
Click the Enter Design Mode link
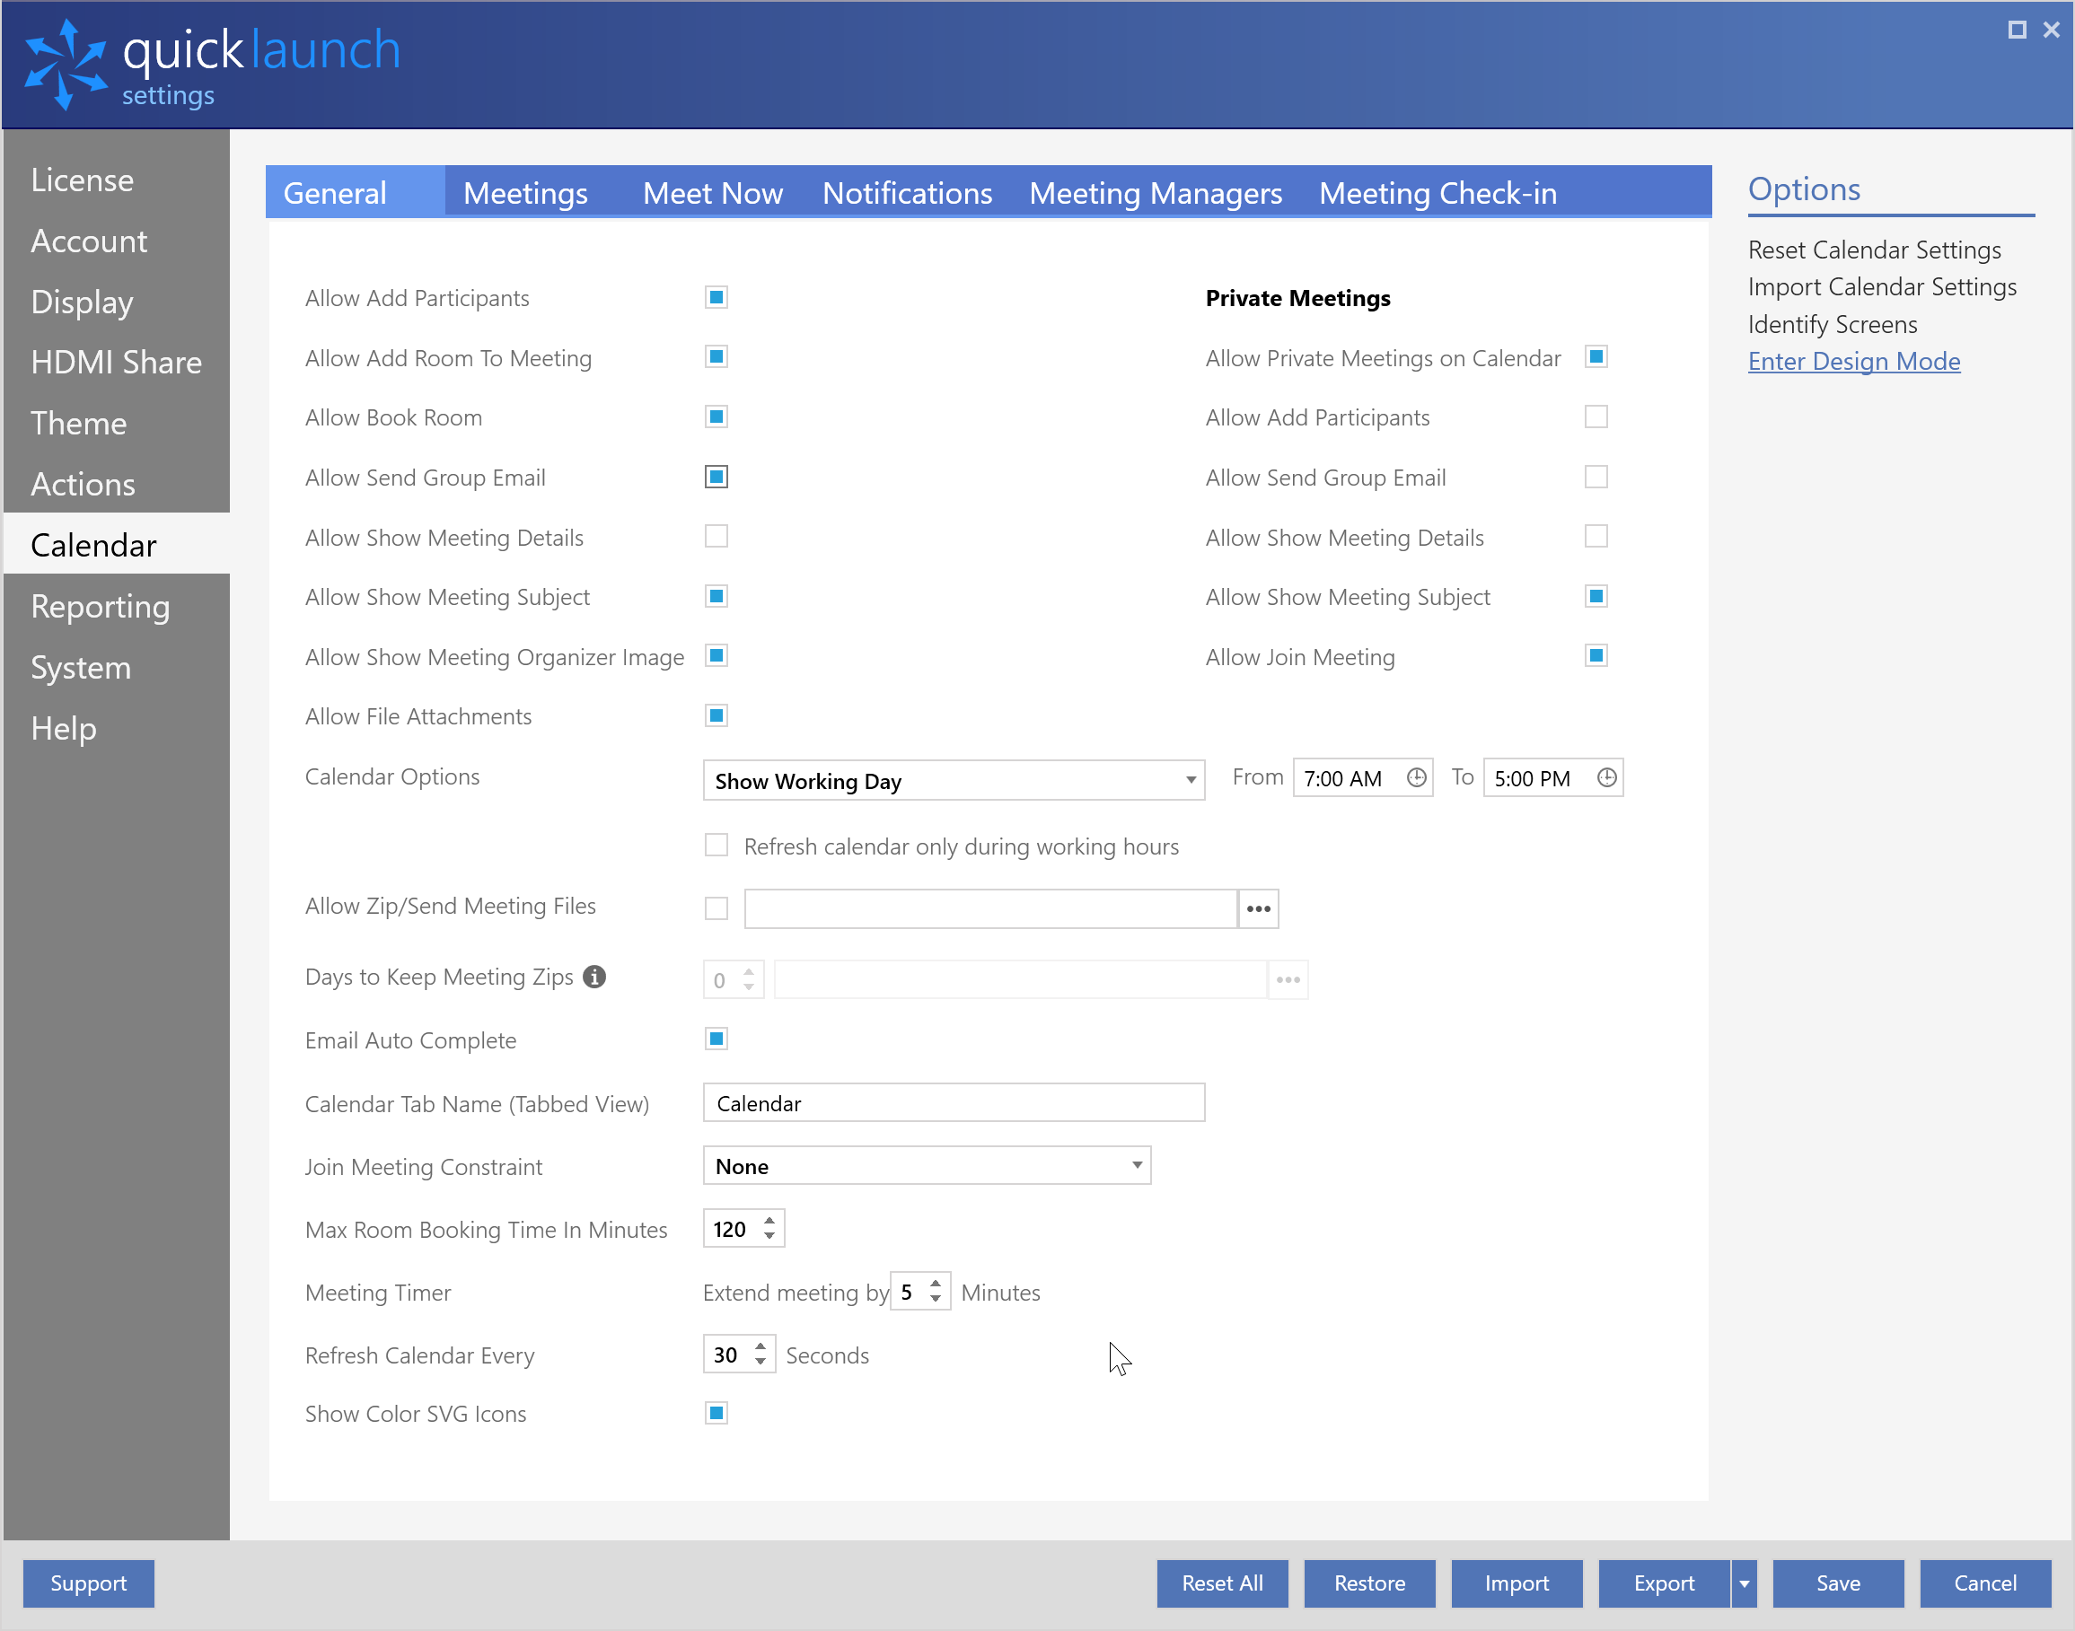pyautogui.click(x=1853, y=361)
